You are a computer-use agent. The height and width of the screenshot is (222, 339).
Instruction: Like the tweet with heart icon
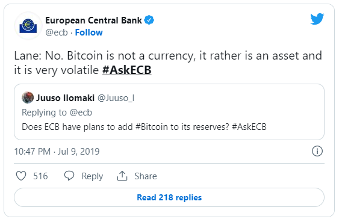coord(21,176)
